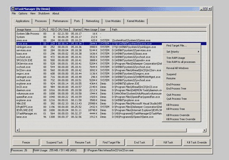Open the About menu
Screen dimensions: 229x160
[x=56, y=13]
